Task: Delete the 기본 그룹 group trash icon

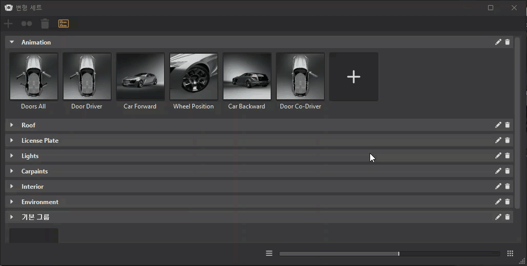Action: pyautogui.click(x=508, y=217)
